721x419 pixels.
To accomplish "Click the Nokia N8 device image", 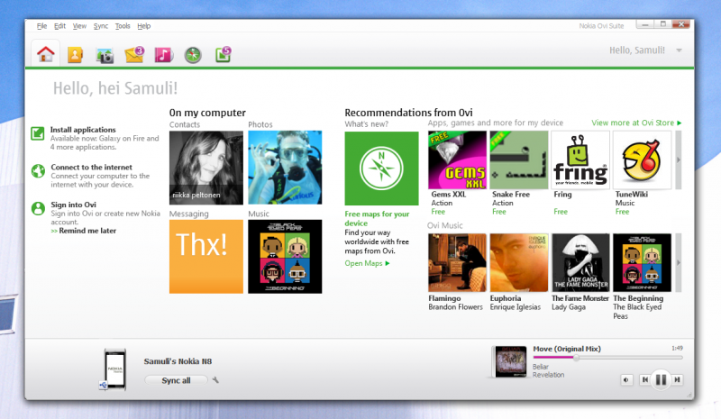I will point(114,369).
